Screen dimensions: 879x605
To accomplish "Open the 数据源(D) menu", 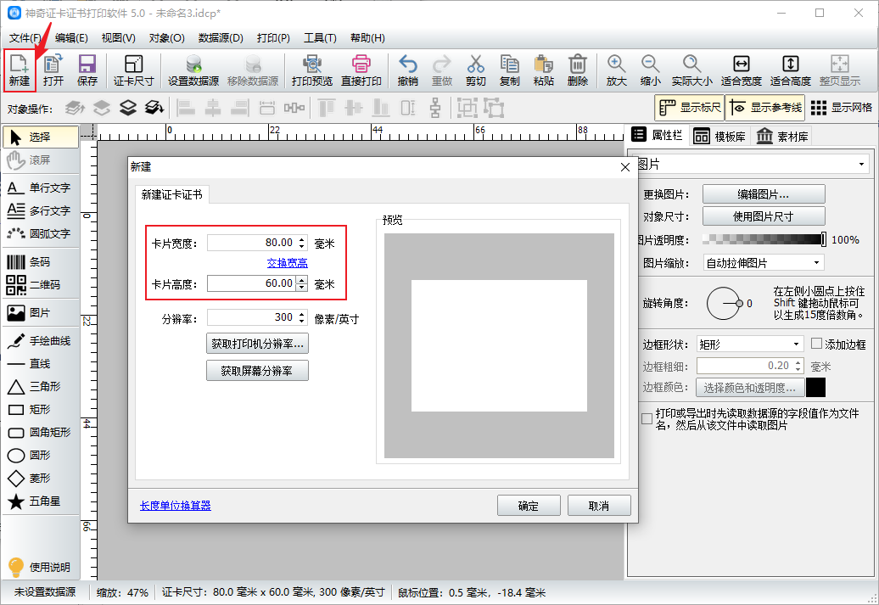I will 221,38.
